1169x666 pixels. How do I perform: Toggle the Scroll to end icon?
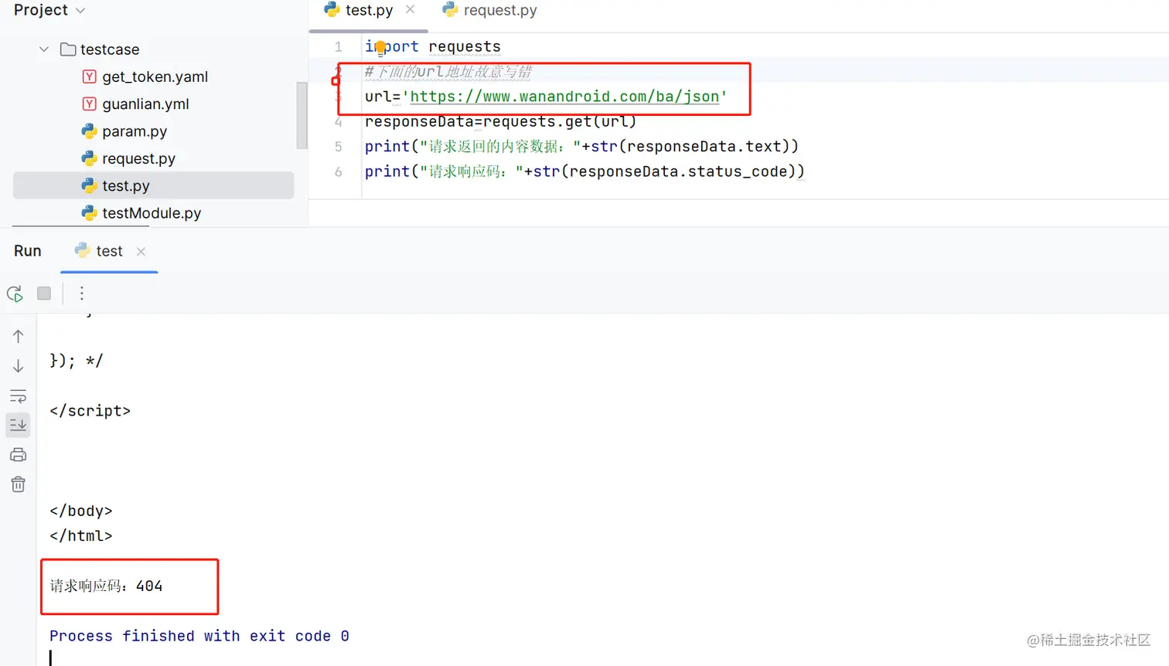pos(19,424)
